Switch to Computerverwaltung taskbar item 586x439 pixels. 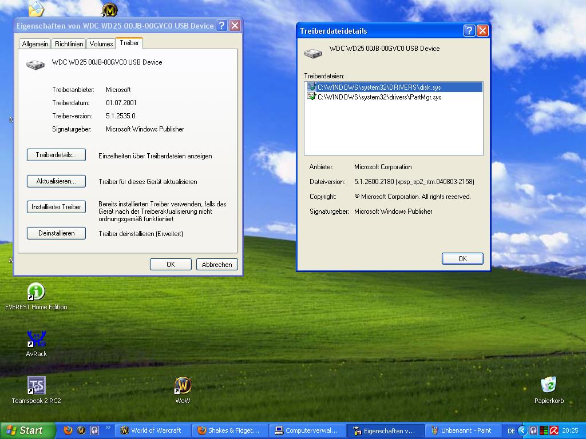(x=307, y=430)
